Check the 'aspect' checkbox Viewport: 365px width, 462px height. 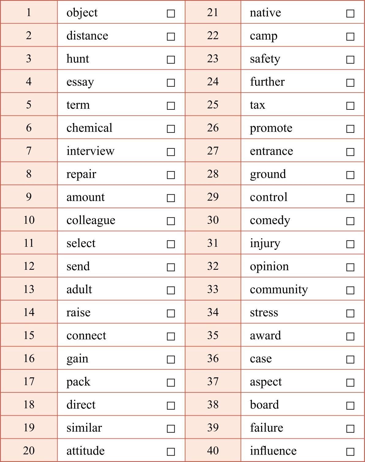point(350,383)
